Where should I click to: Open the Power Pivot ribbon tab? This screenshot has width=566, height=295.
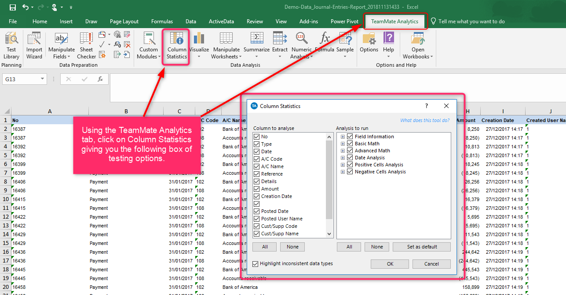[344, 21]
